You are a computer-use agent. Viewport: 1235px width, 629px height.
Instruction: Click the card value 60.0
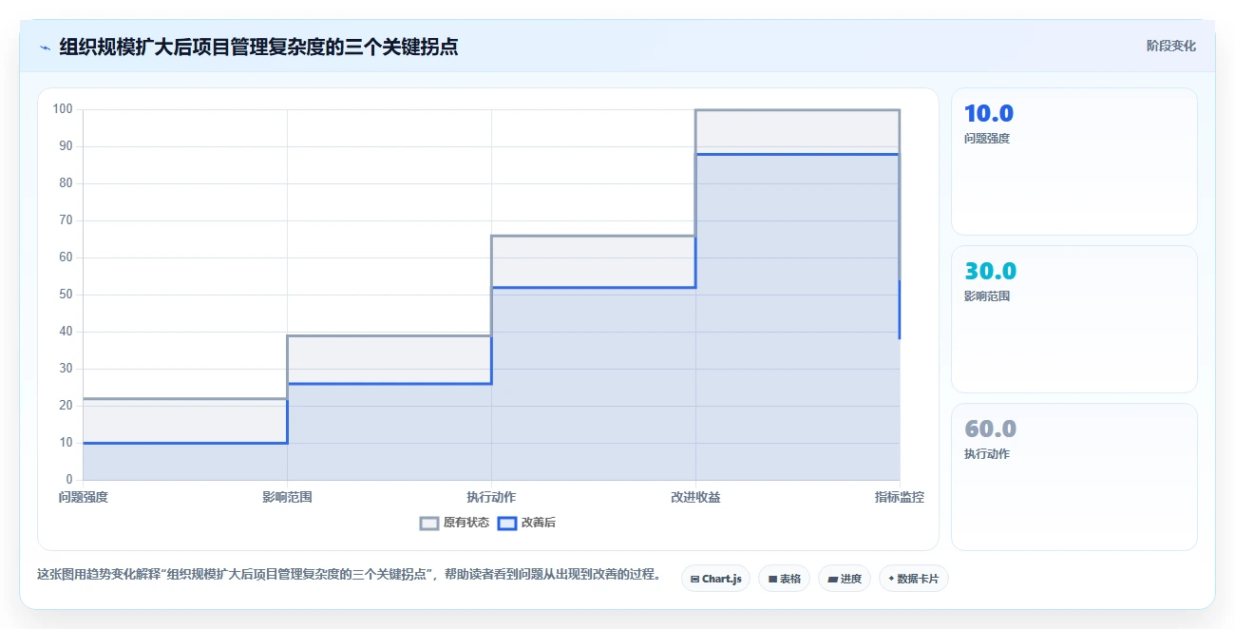point(990,429)
